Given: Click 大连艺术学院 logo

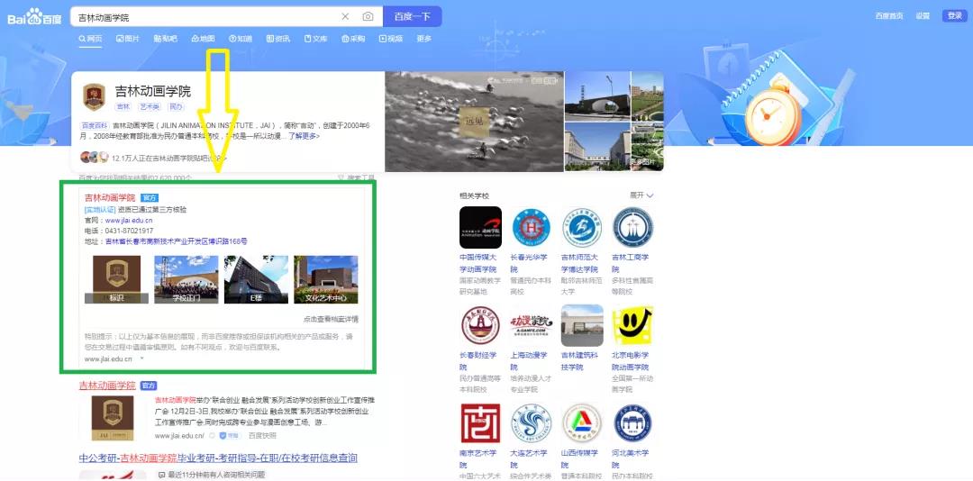Looking at the screenshot, I should pyautogui.click(x=532, y=423).
